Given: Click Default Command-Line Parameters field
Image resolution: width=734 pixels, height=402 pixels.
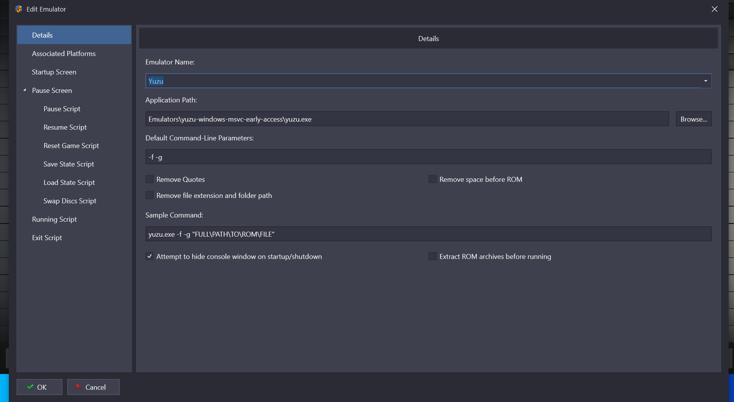Looking at the screenshot, I should click(x=428, y=157).
